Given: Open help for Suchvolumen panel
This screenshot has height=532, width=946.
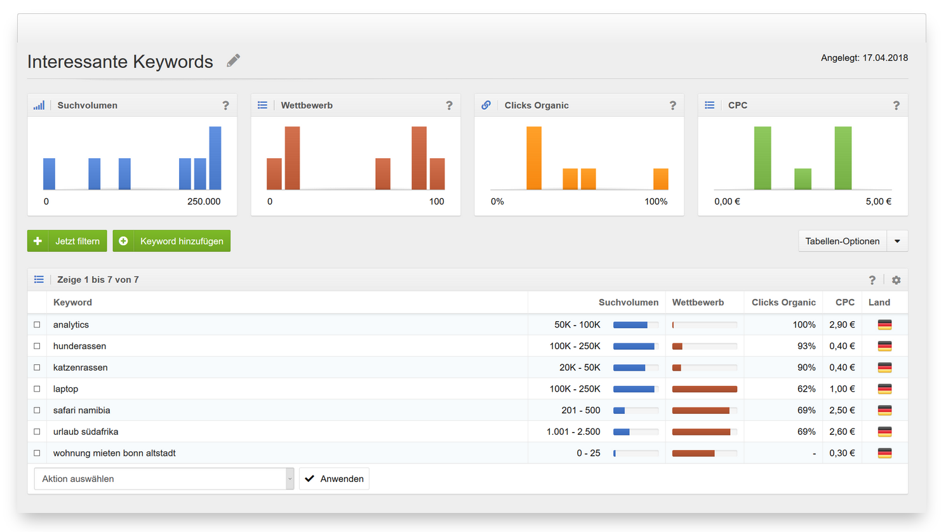Looking at the screenshot, I should 225,105.
